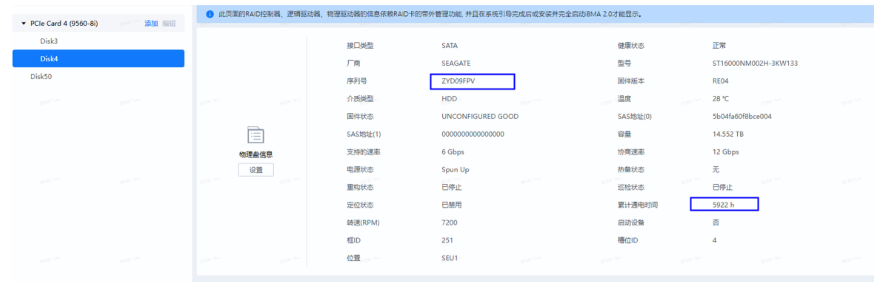Click the Spun Up power state value
Image resolution: width=874 pixels, height=282 pixels.
(x=455, y=170)
